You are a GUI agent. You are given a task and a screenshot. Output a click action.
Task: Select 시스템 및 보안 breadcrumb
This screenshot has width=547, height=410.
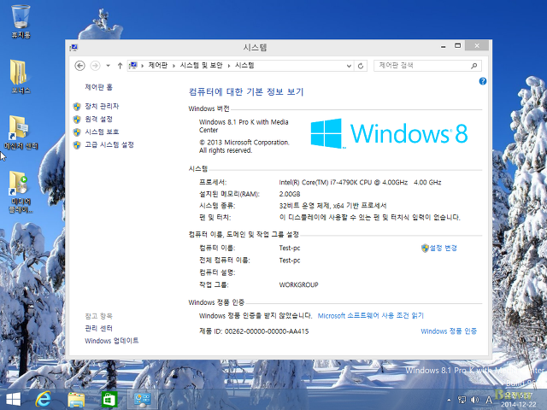[x=201, y=65]
